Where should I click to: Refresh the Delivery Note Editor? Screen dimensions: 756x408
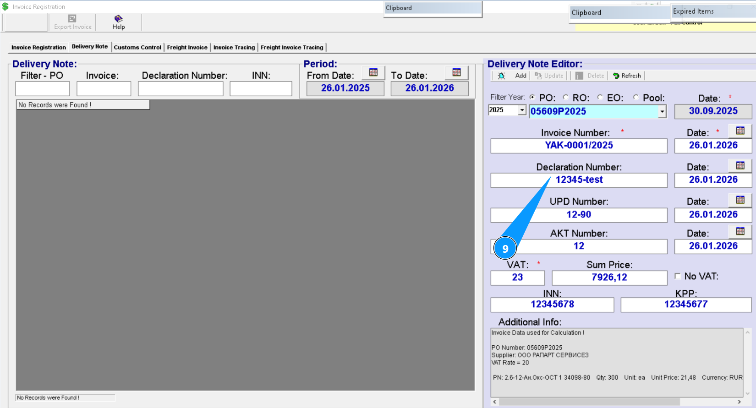point(627,76)
